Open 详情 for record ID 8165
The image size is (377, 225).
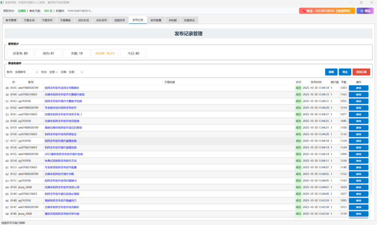(x=358, y=88)
